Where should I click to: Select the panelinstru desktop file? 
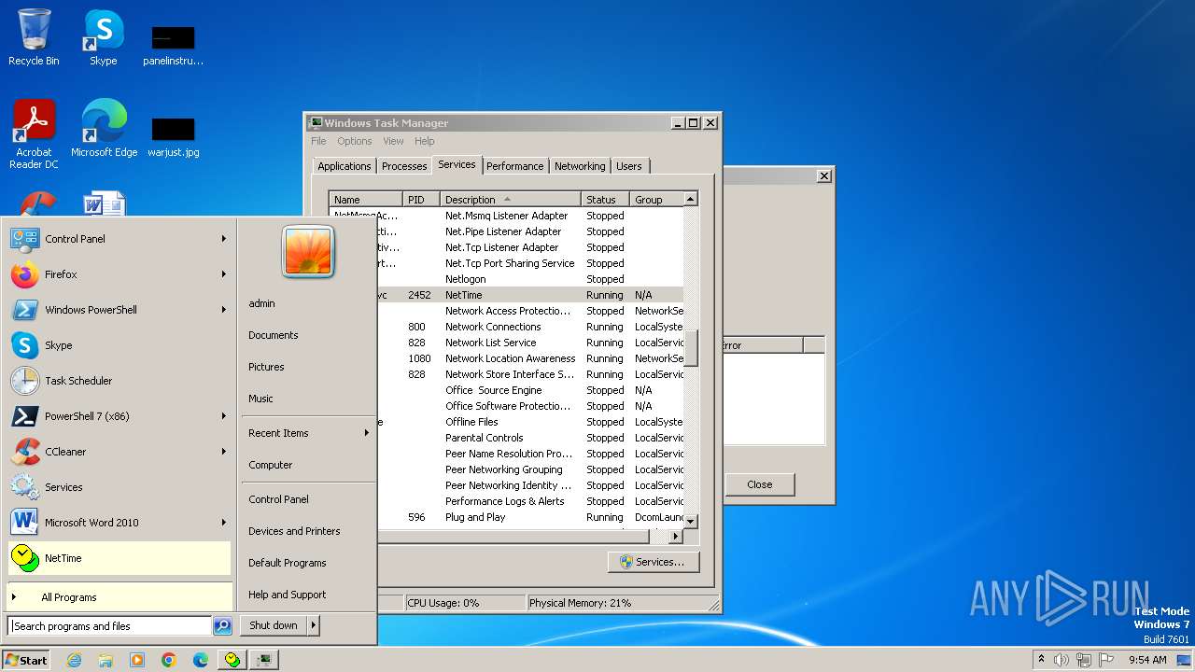pos(173,46)
